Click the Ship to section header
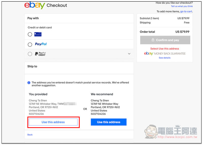Viewport: 203px width, 145px height. pyautogui.click(x=32, y=66)
